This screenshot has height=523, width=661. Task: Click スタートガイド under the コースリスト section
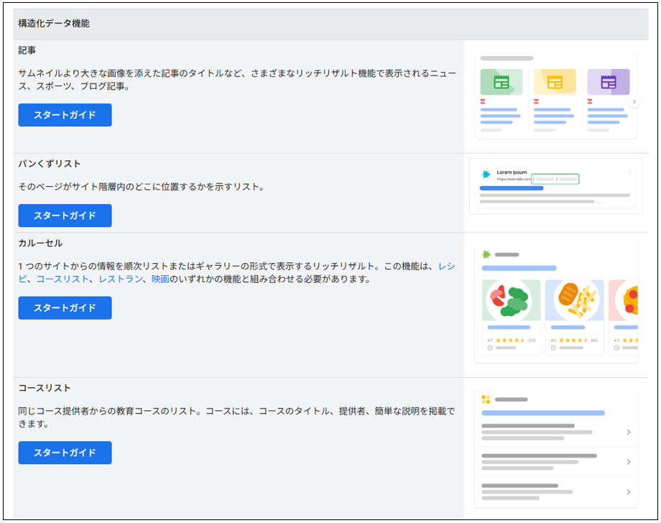pyautogui.click(x=65, y=453)
